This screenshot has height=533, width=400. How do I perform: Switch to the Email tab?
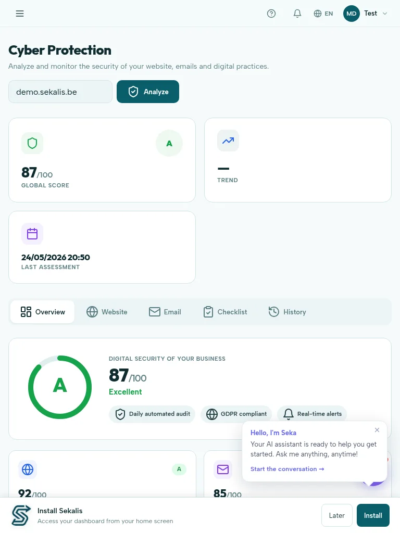click(165, 312)
